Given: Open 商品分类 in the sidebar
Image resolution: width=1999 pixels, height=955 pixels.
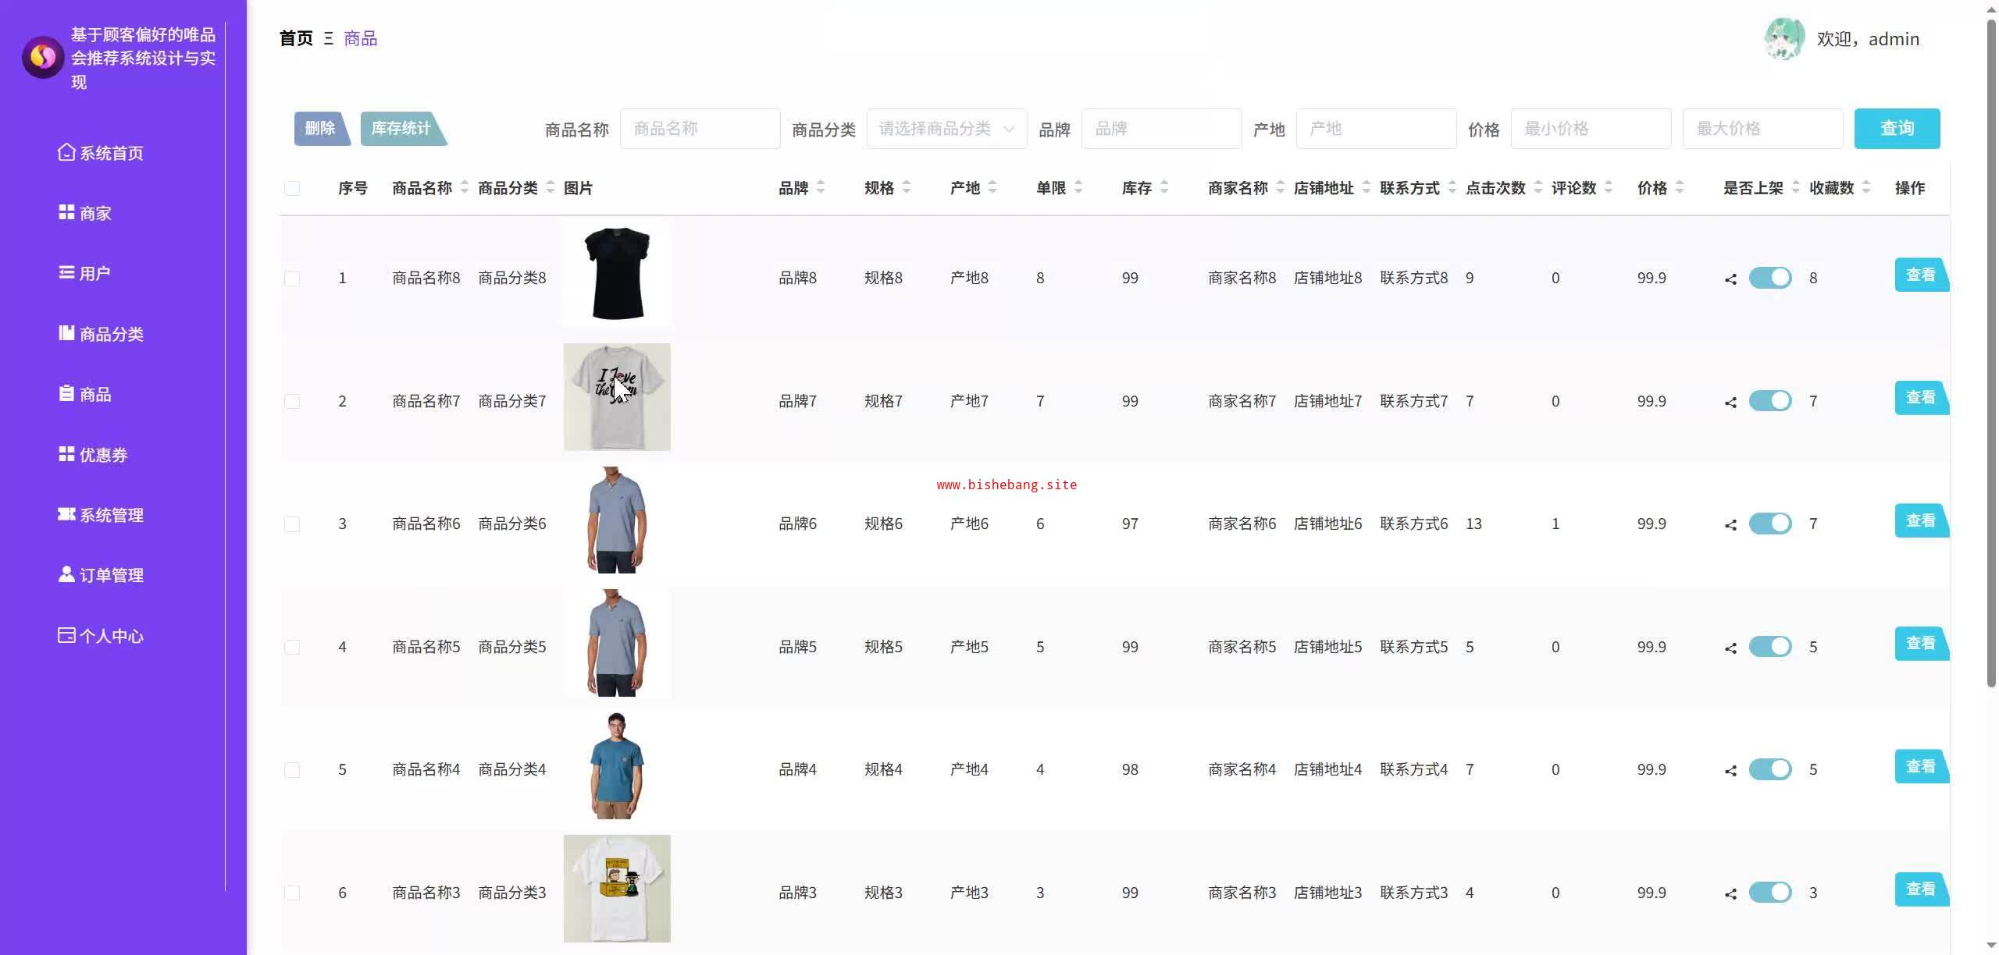Looking at the screenshot, I should click(101, 334).
